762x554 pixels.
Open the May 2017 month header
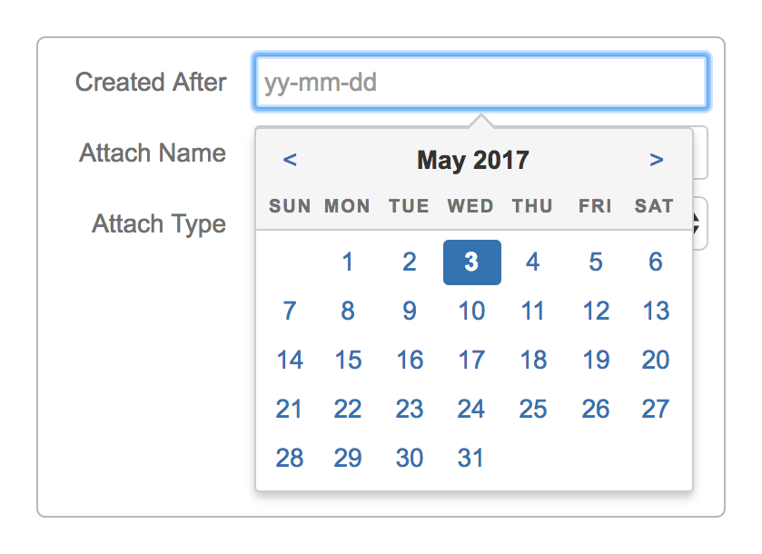pos(472,160)
